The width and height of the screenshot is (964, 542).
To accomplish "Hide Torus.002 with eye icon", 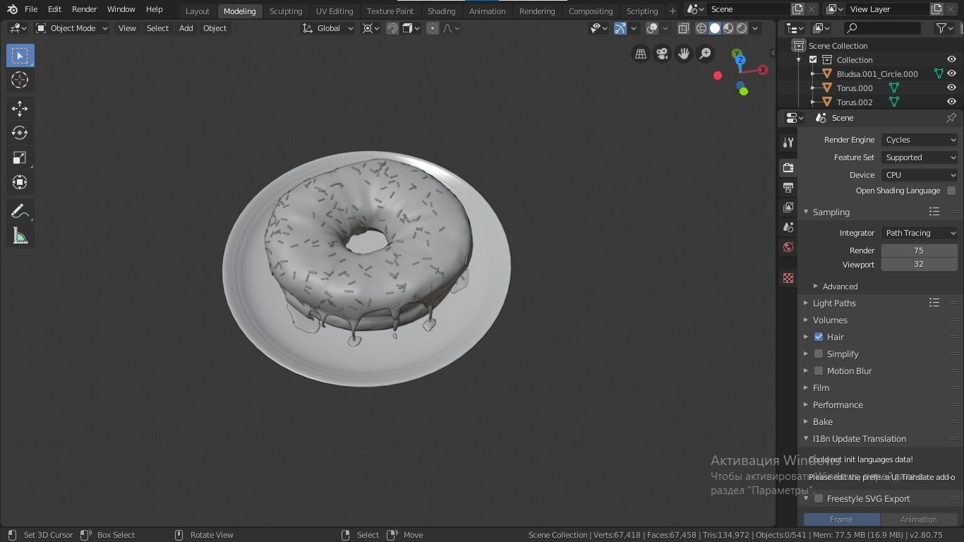I will pos(951,102).
